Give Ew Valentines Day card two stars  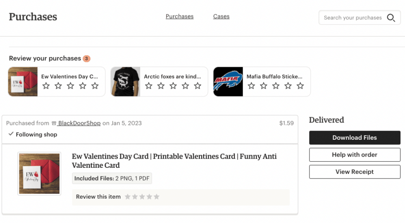click(58, 86)
